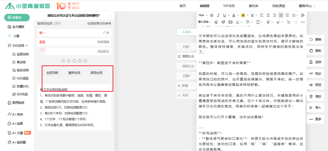Click the letter spacing icon
This screenshot has height=151, width=328.
coord(252,15)
